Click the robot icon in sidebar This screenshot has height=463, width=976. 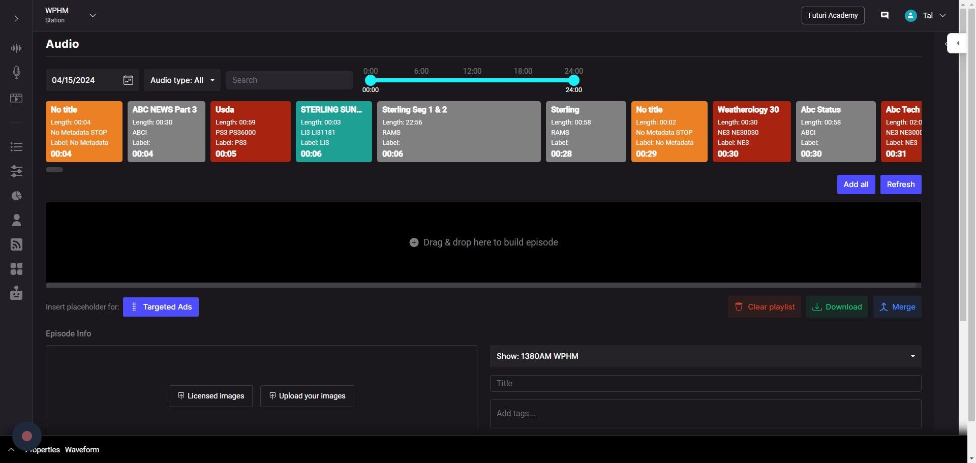16,293
